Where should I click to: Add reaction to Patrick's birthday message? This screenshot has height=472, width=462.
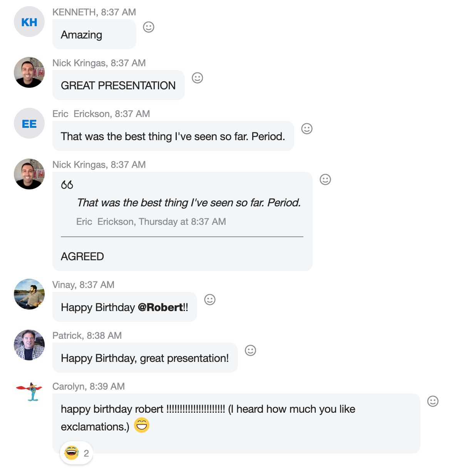251,350
